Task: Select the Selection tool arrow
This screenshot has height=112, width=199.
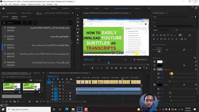Action: click(78, 15)
